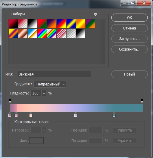The height and width of the screenshot is (158, 153).
Task: Select the right opacity stop above gradient bar
Action: click(142, 101)
